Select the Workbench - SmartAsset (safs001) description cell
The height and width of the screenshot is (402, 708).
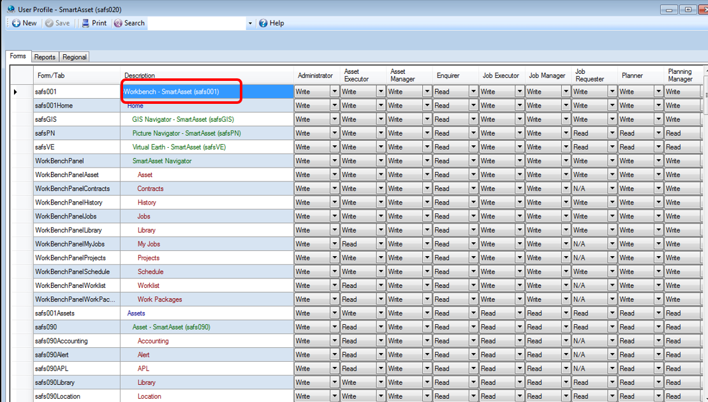click(207, 92)
